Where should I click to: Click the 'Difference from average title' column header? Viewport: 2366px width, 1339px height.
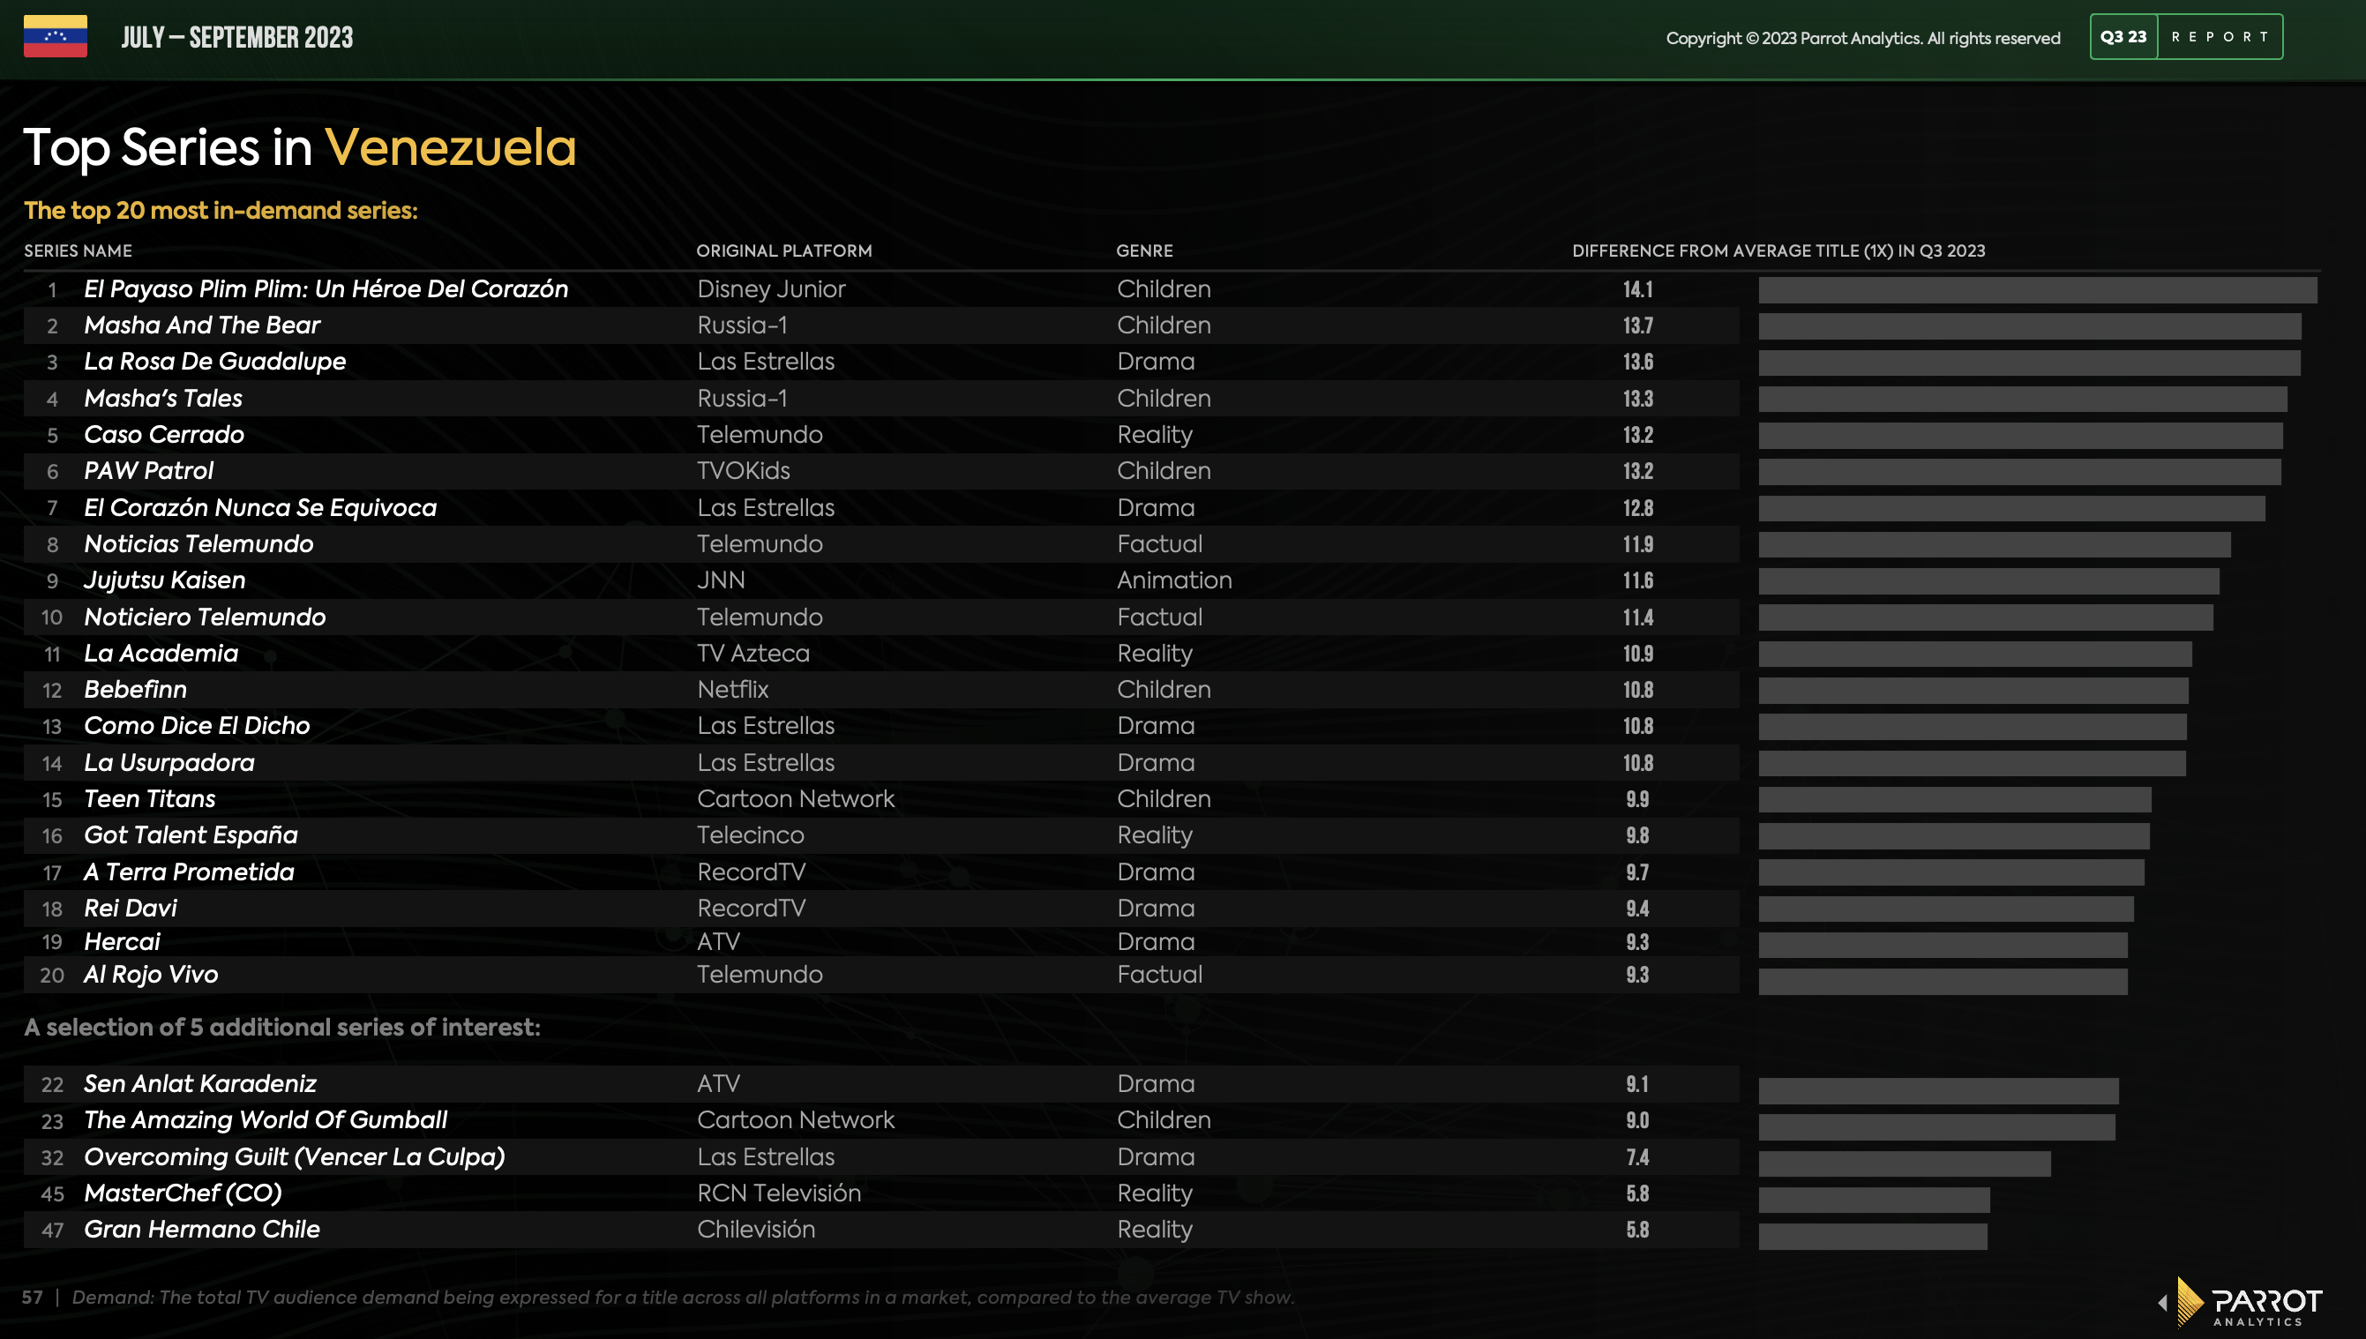pos(1778,251)
